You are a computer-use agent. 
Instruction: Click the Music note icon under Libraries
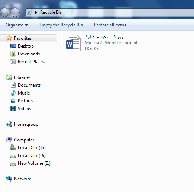[x=13, y=93]
